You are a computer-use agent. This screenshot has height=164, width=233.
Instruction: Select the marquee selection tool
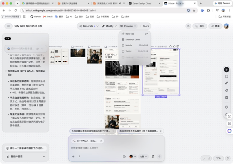click(x=226, y=76)
